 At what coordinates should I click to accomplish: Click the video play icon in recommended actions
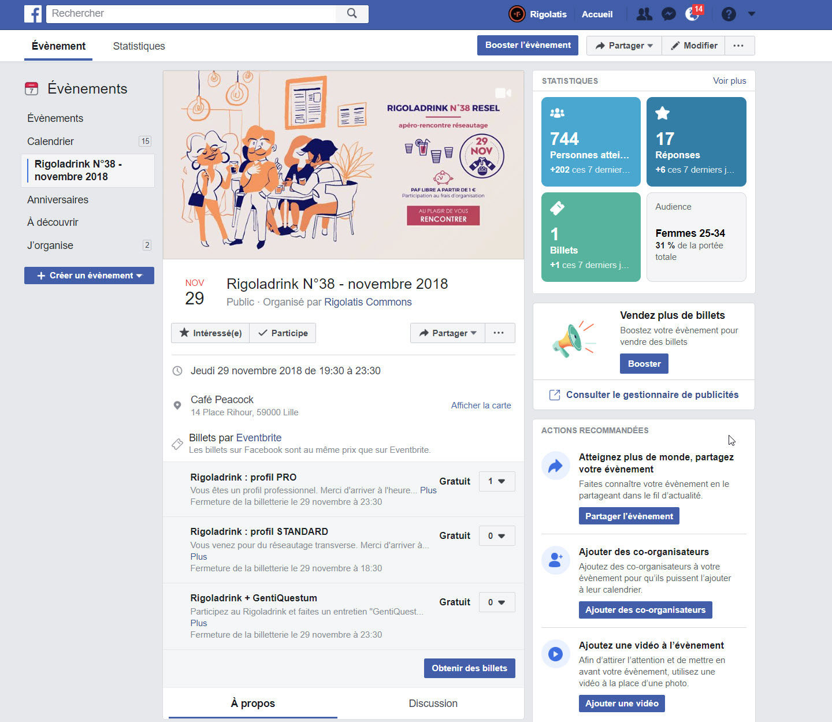pyautogui.click(x=555, y=654)
